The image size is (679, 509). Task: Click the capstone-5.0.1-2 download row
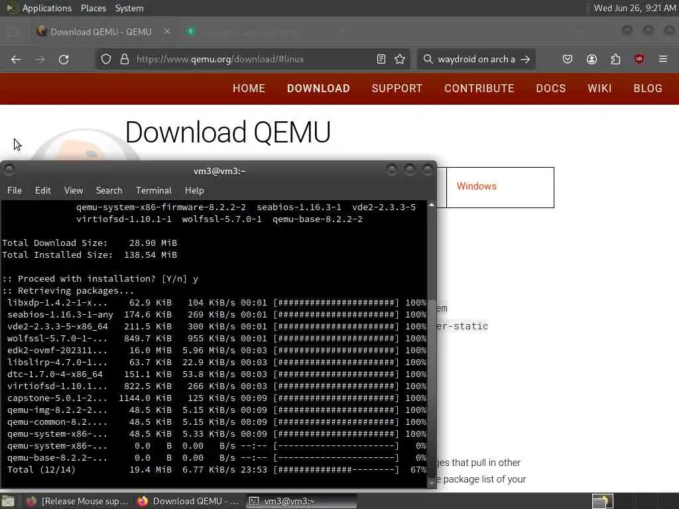coord(217,398)
